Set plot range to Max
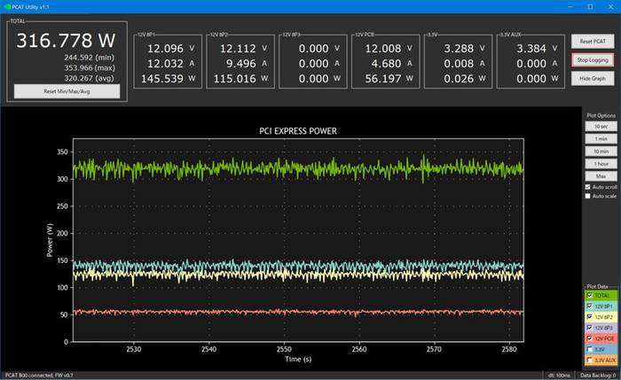The height and width of the screenshot is (380, 621). [x=601, y=176]
